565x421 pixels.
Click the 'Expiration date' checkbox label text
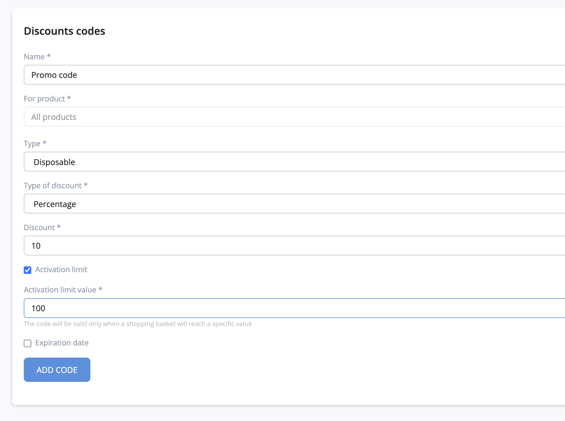pyautogui.click(x=62, y=343)
